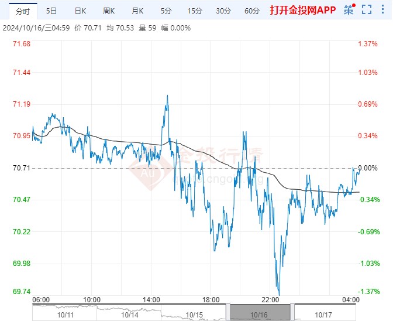
Task: Choose the 30分 interval
Action: pos(223,11)
